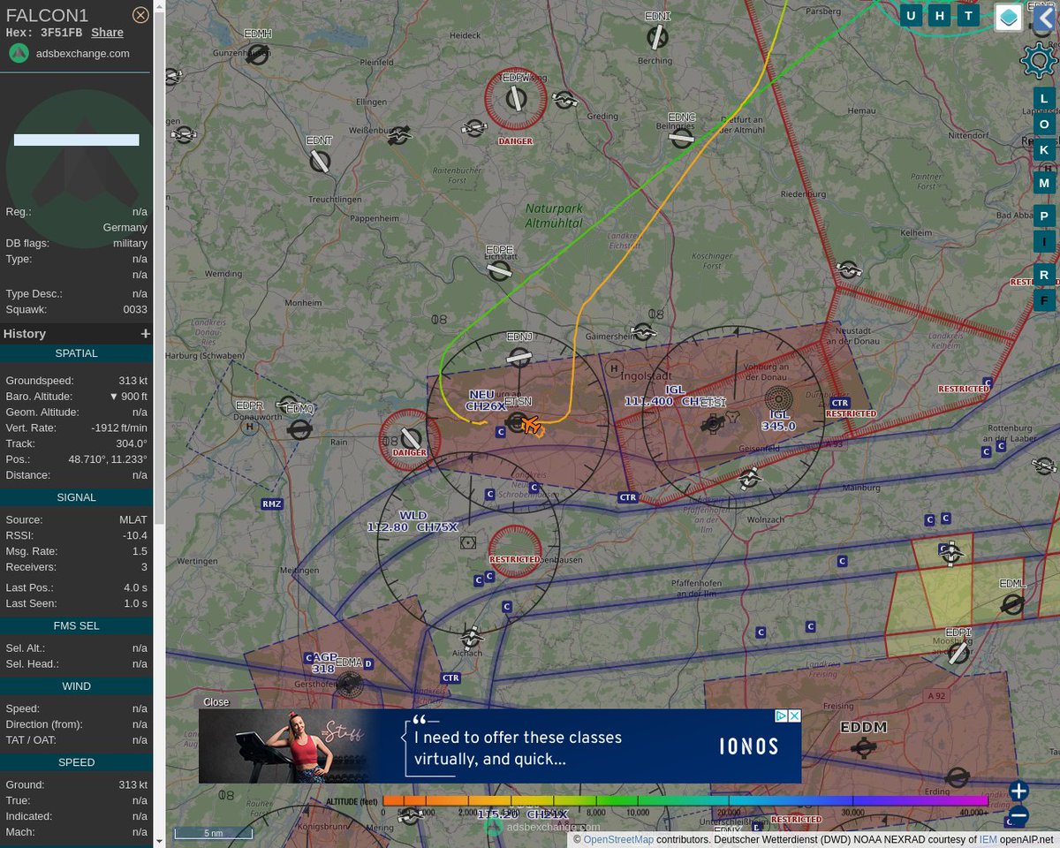Image resolution: width=1060 pixels, height=848 pixels.
Task: Open the map layers picker icon
Action: (x=1008, y=16)
